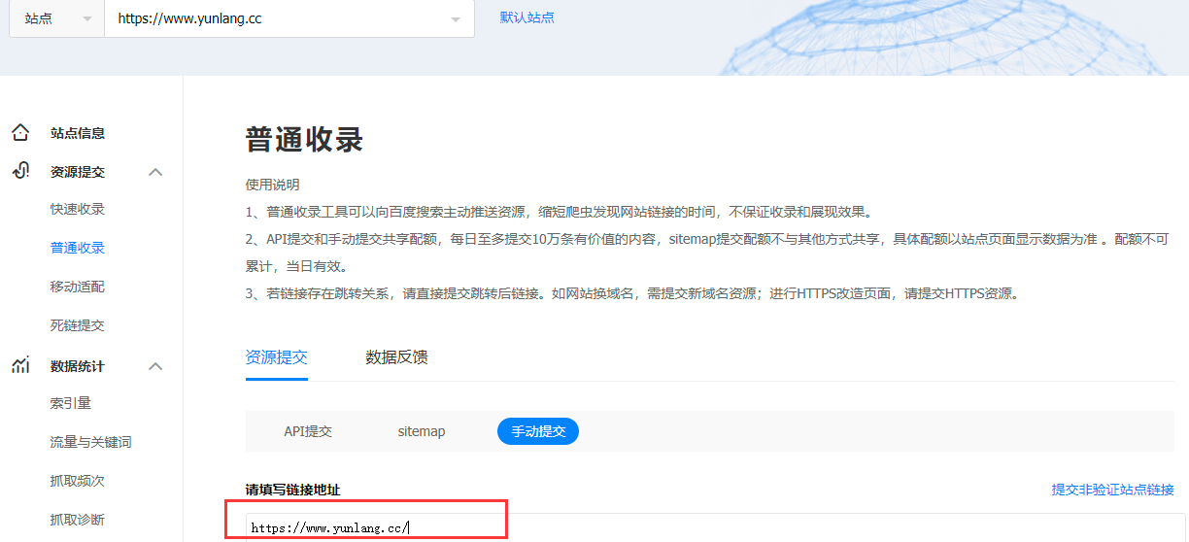Click the 站点信息 home icon
The image size is (1189, 542).
[20, 133]
